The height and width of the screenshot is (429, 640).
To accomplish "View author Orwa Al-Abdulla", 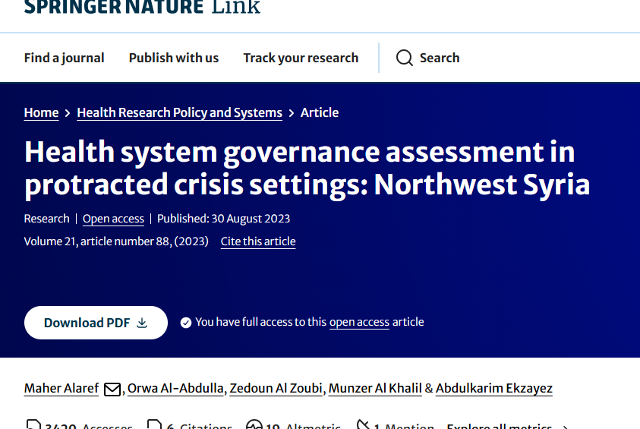I will pyautogui.click(x=175, y=388).
